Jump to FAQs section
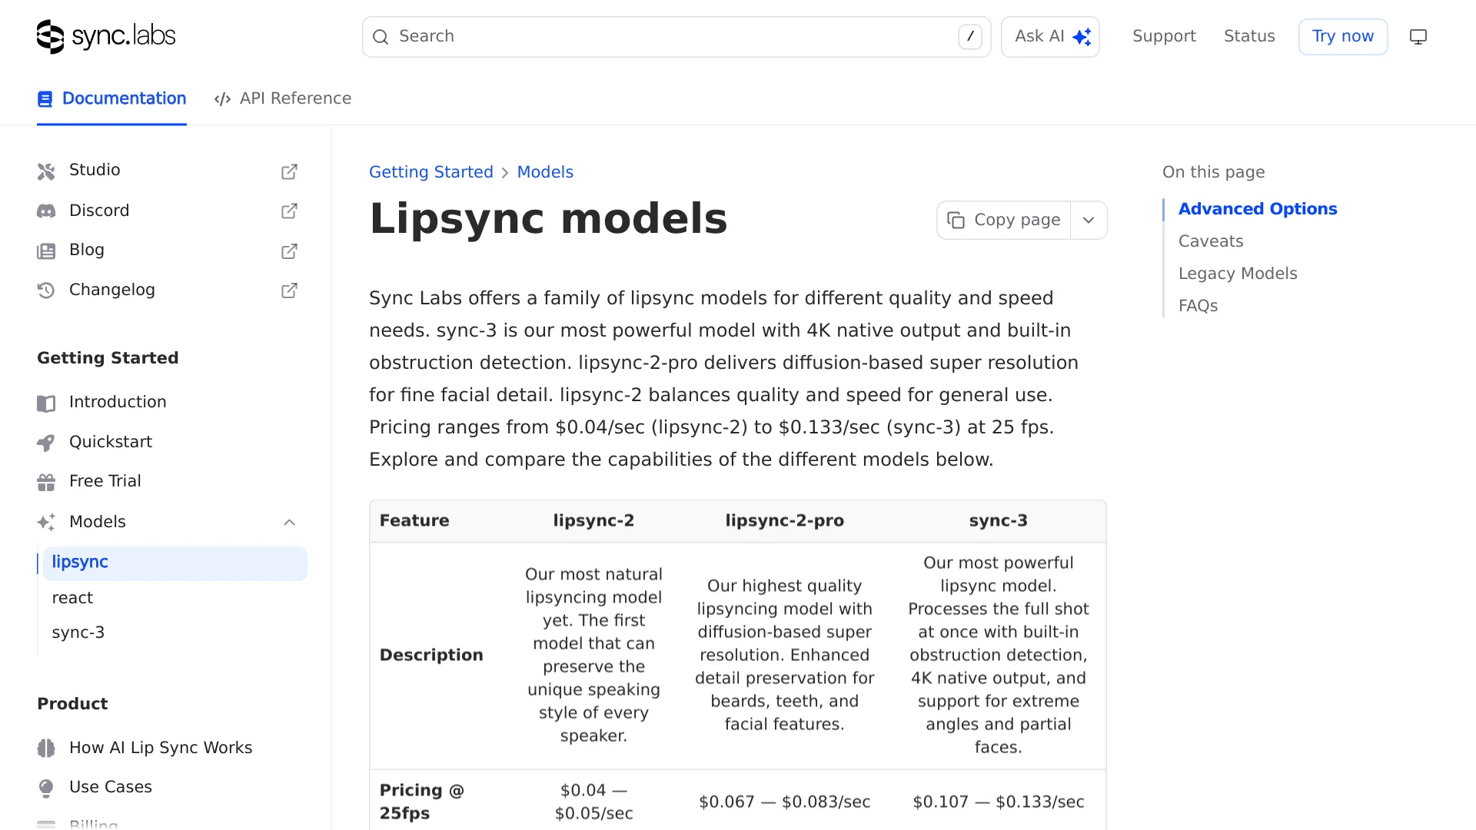Viewport: 1476px width, 830px height. click(1198, 306)
